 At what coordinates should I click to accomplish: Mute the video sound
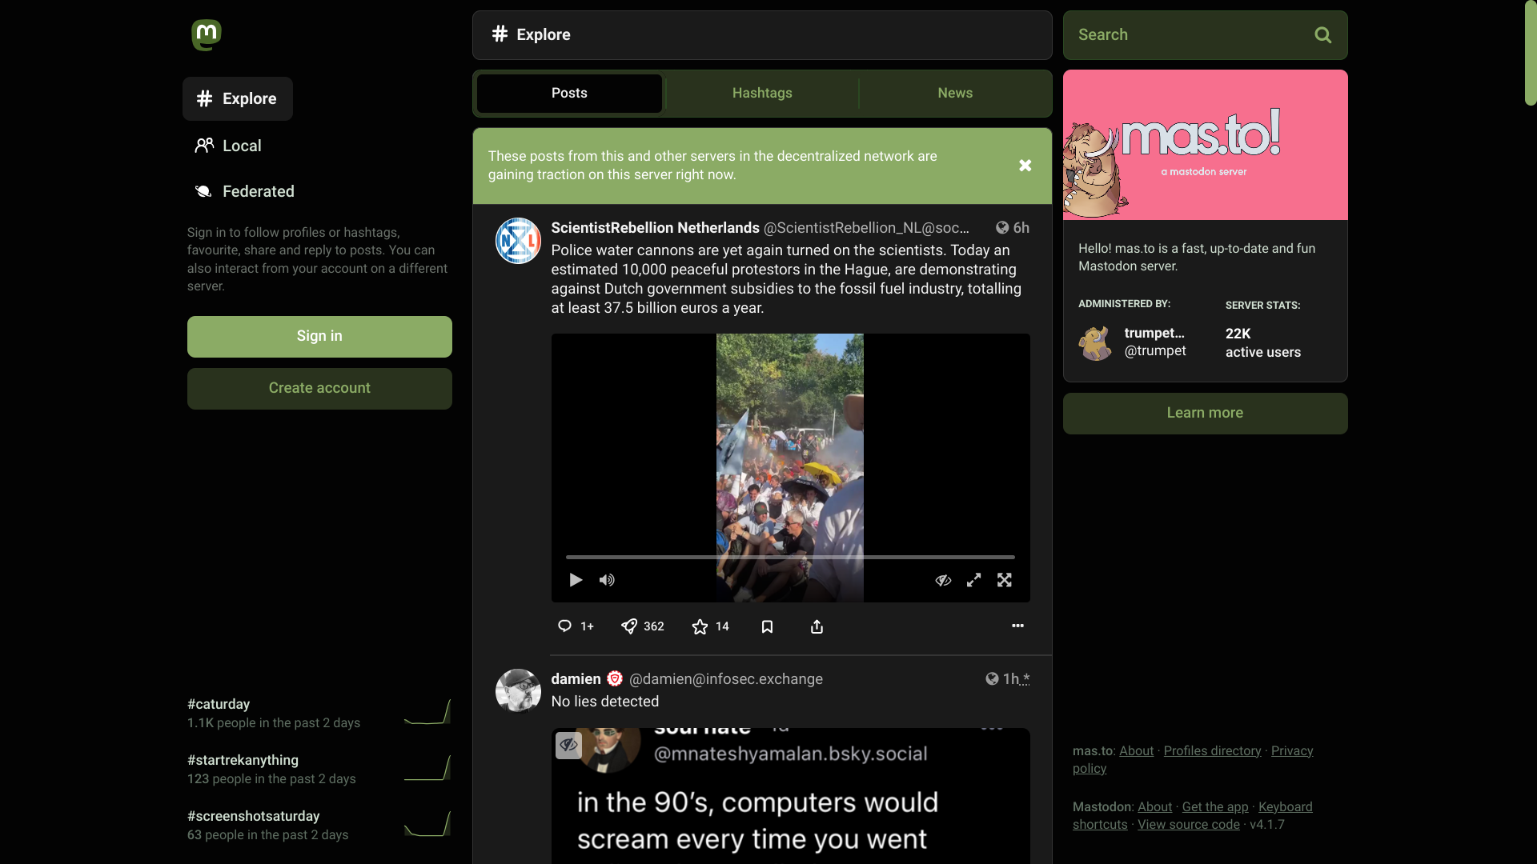pos(607,580)
